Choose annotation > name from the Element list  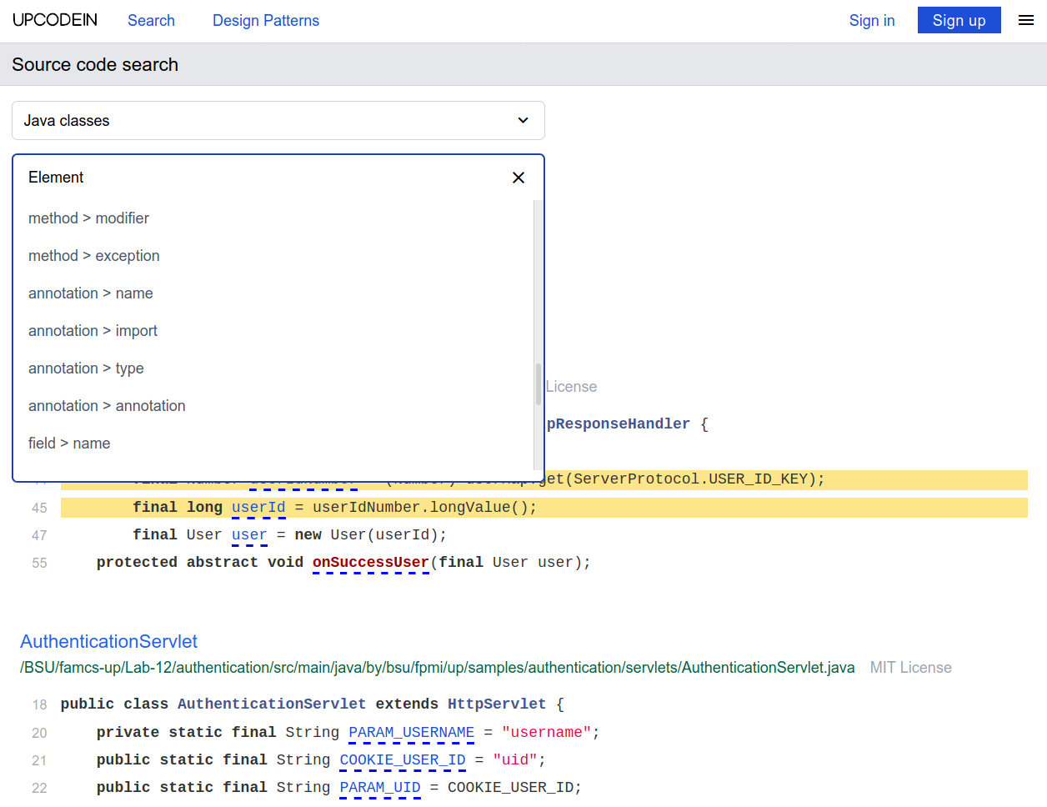[90, 293]
